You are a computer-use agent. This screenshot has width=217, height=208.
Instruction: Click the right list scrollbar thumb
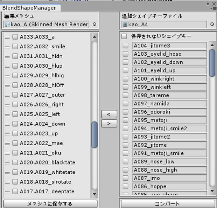(x=212, y=63)
